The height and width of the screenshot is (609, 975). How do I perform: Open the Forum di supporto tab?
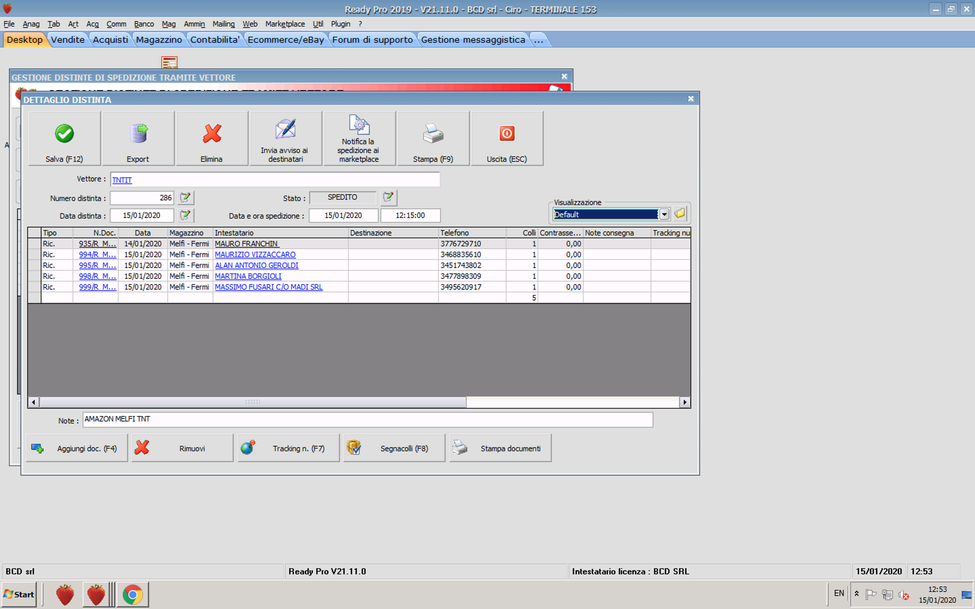tap(372, 40)
